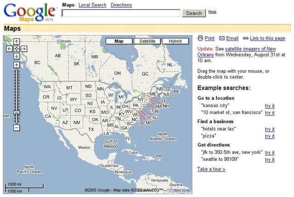Click the zoom slider handle
This screenshot has height=197, width=294.
[x=17, y=113]
